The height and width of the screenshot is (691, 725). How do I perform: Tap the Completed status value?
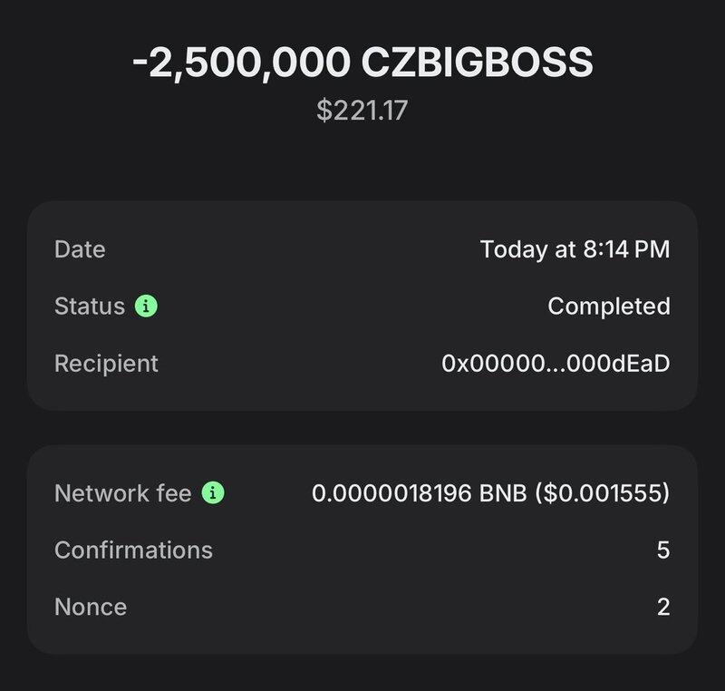(608, 307)
